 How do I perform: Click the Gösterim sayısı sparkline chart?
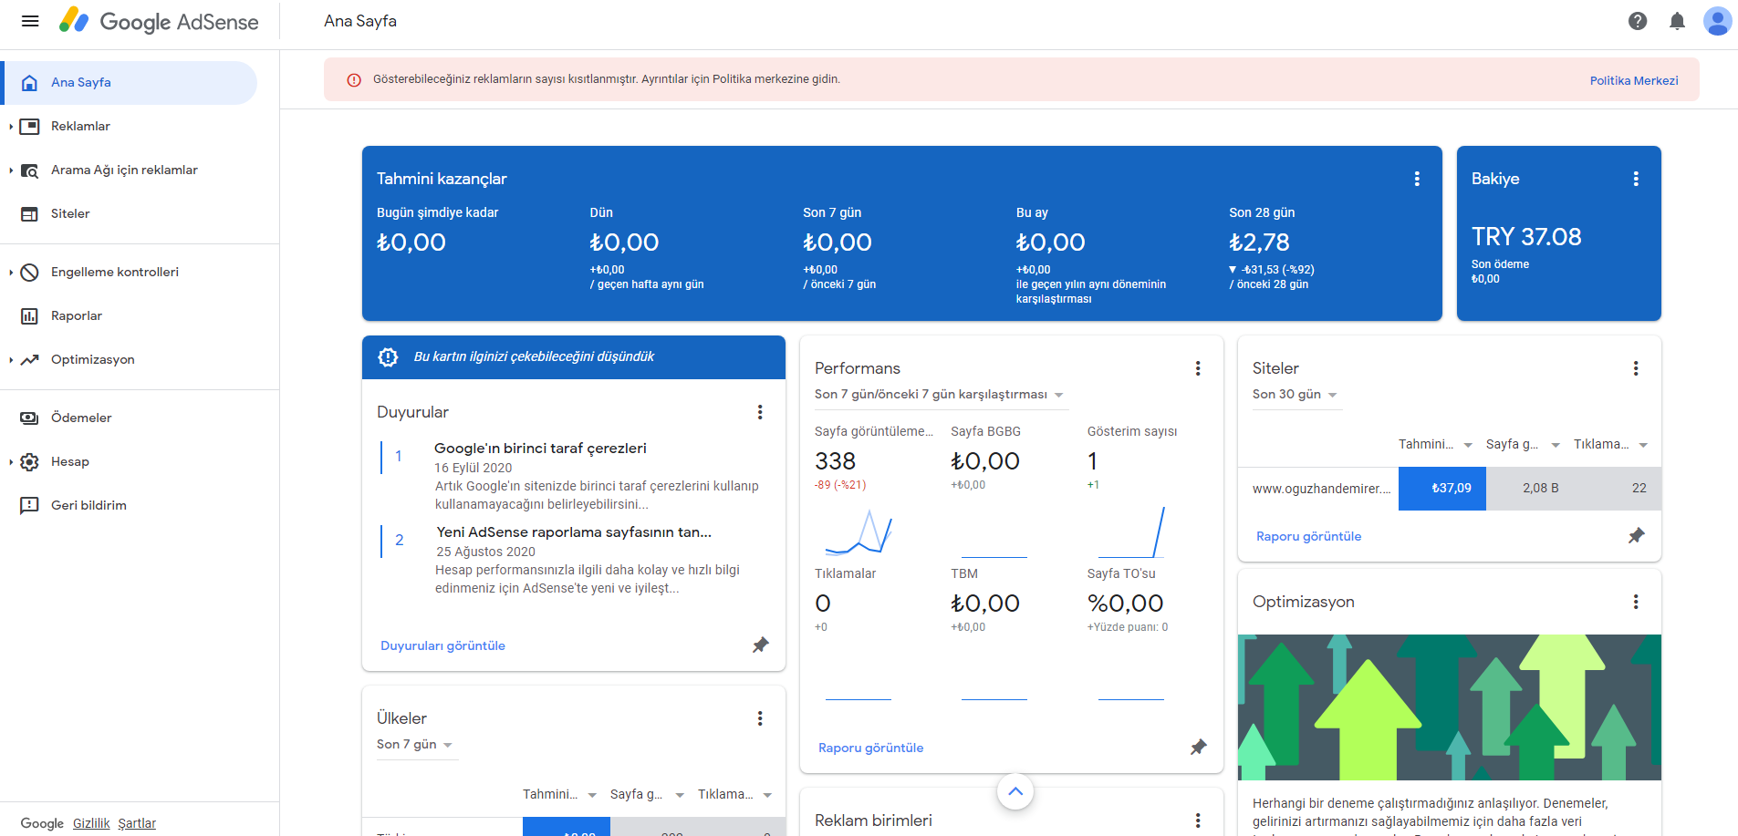[1131, 532]
